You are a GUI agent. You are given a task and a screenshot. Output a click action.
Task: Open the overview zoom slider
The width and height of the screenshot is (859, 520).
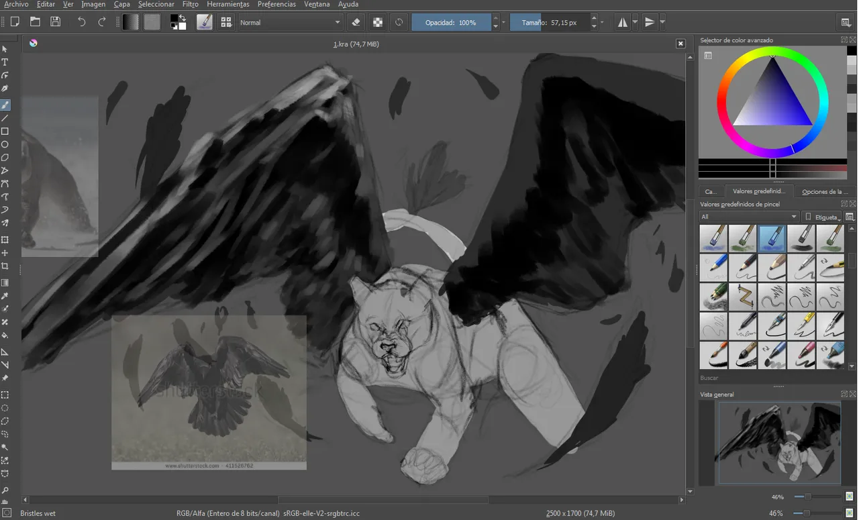pyautogui.click(x=818, y=497)
